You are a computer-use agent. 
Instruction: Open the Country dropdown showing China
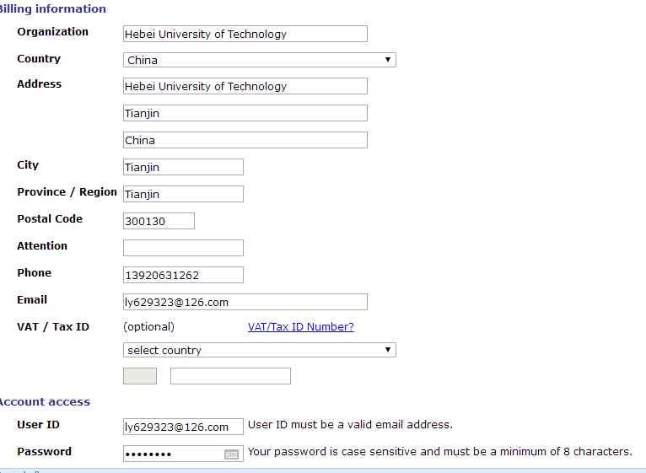259,60
